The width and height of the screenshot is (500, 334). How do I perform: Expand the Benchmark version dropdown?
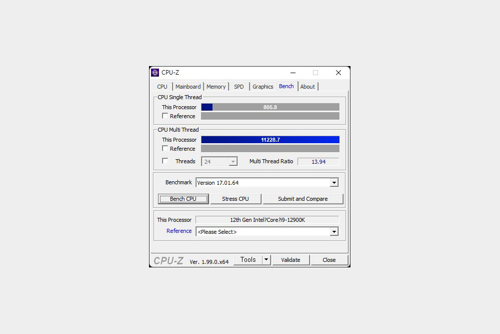pos(334,183)
